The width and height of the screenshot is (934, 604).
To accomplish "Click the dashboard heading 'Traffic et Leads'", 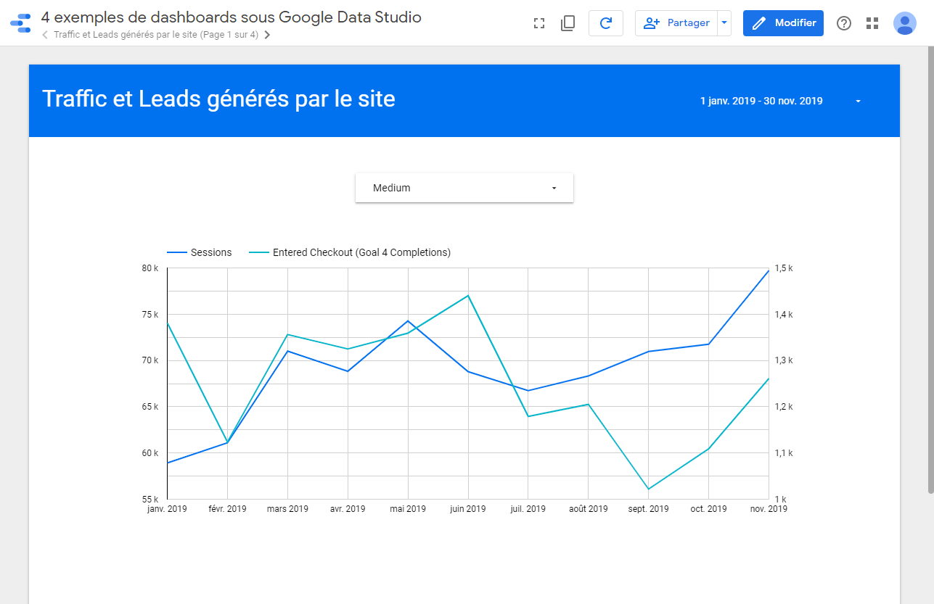I will tap(219, 99).
